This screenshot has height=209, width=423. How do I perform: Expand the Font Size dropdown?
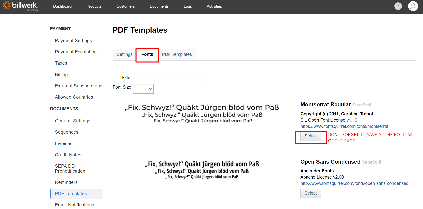[143, 89]
